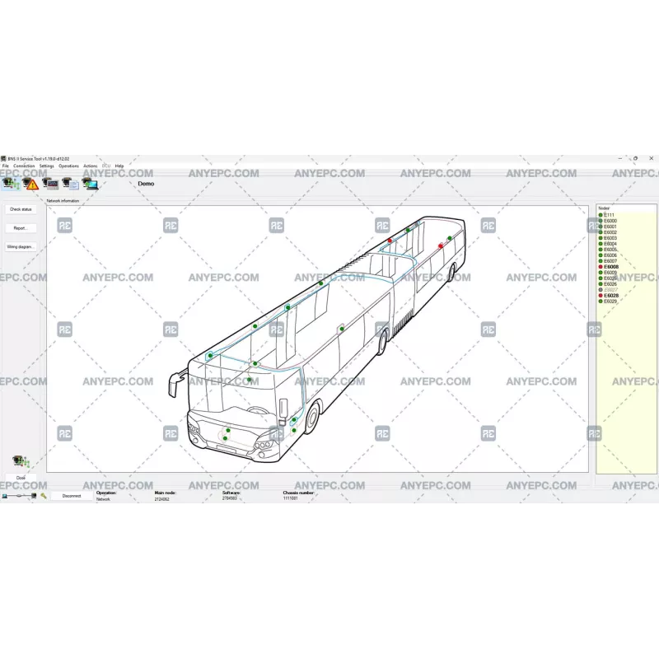Click the computer icon in the status bar

(x=5, y=496)
